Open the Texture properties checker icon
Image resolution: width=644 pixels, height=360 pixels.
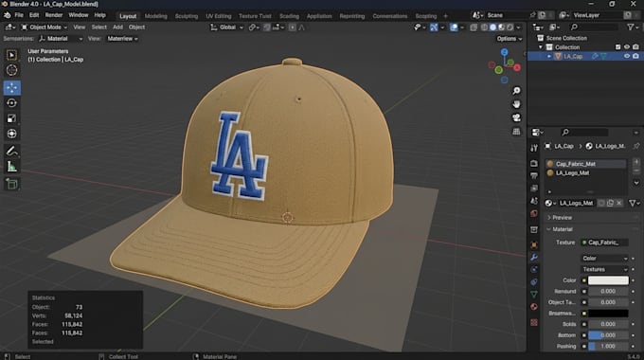click(534, 323)
